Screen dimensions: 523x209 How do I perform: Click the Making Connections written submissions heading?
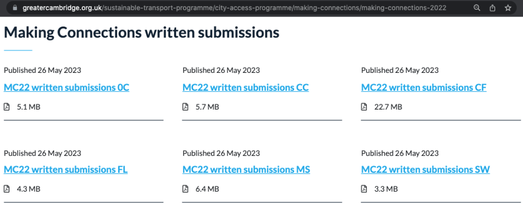pyautogui.click(x=141, y=33)
